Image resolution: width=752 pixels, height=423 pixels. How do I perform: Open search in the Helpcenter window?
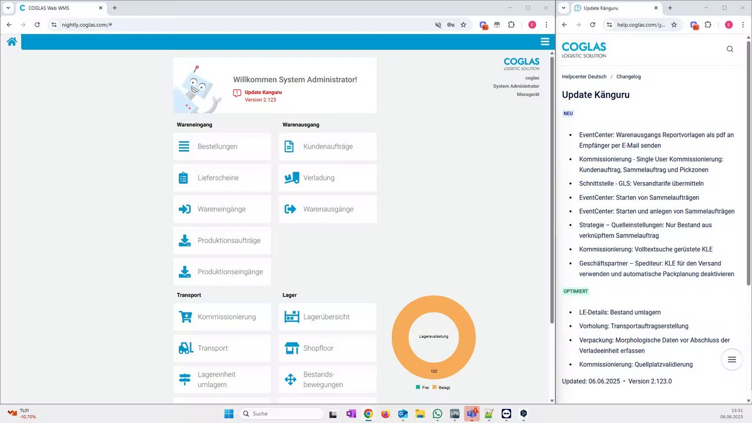pos(730,49)
